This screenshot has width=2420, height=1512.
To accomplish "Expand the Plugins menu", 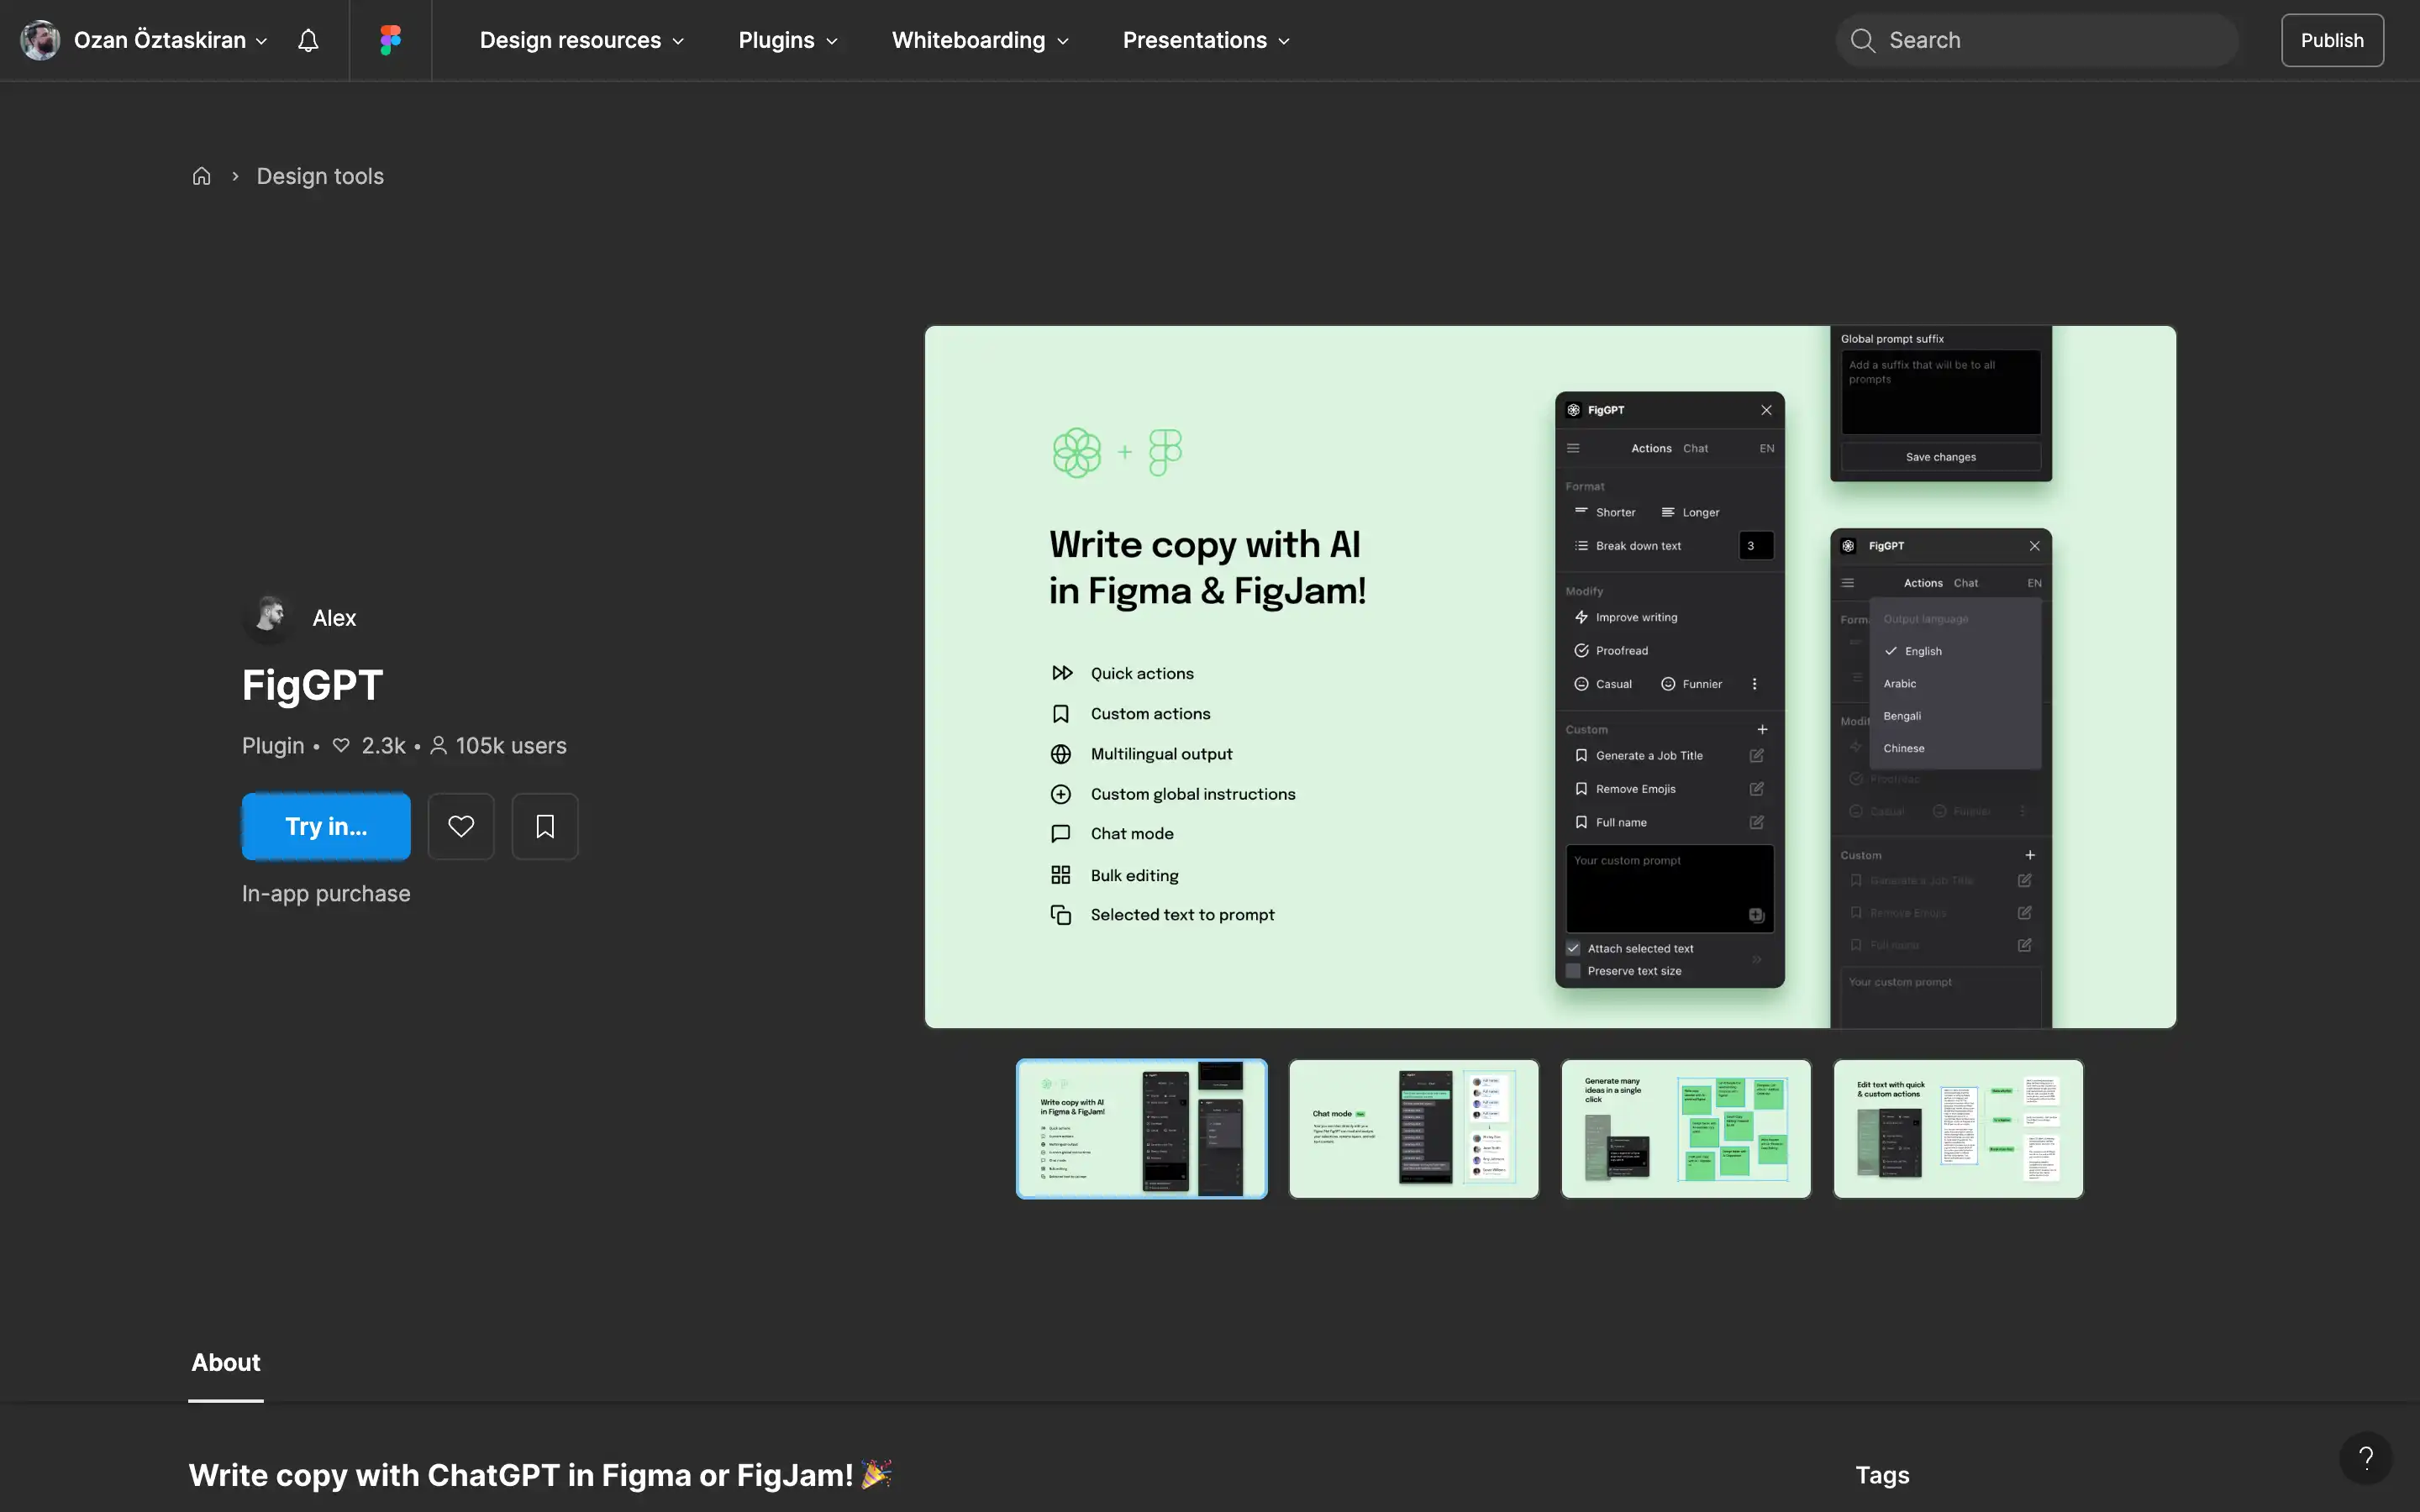I will tap(788, 40).
